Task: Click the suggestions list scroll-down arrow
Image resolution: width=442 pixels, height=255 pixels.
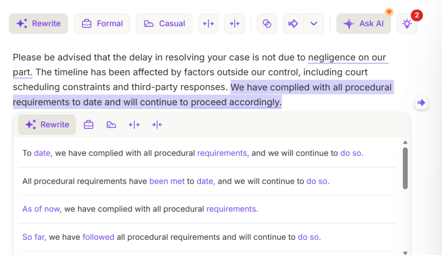Action: (x=405, y=252)
